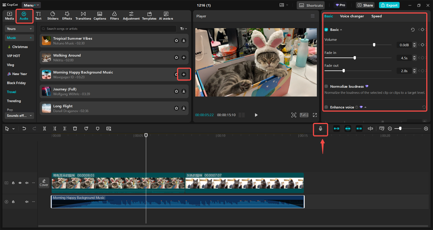Image resolution: width=433 pixels, height=230 pixels.
Task: Toggle the main track magnet button
Action: (337, 129)
